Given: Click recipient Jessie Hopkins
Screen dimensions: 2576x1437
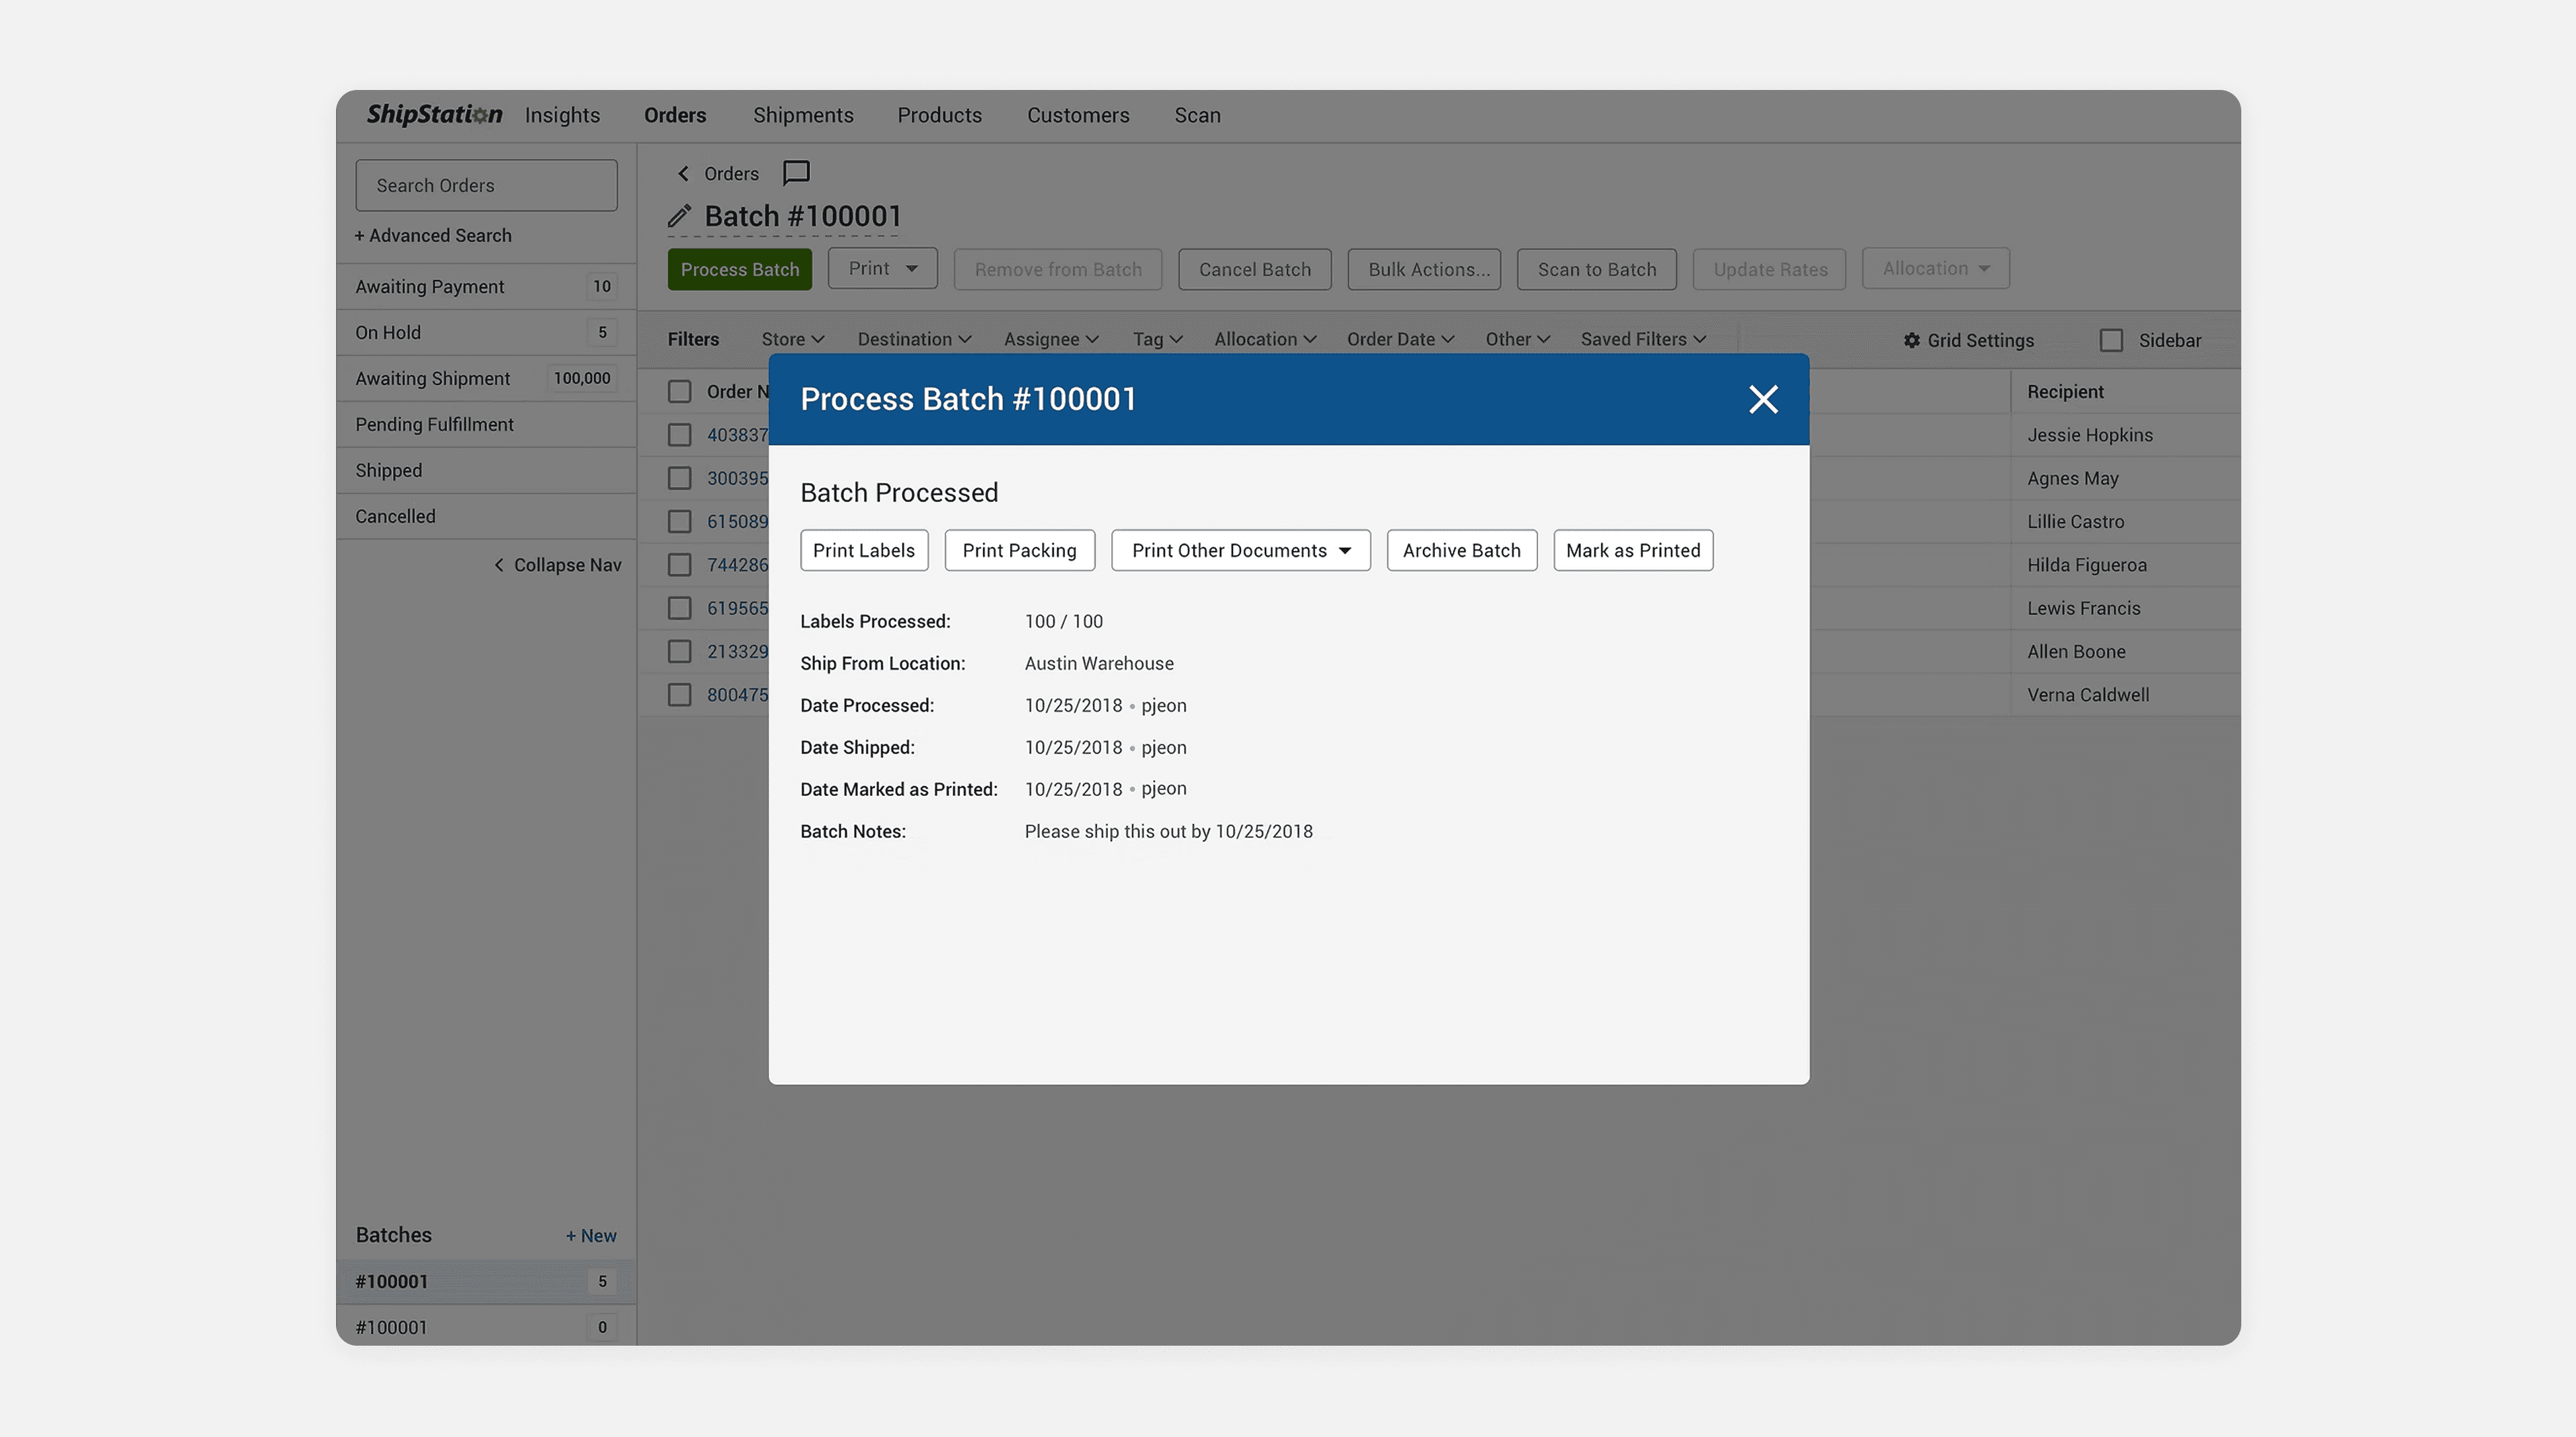Looking at the screenshot, I should click(2090, 435).
